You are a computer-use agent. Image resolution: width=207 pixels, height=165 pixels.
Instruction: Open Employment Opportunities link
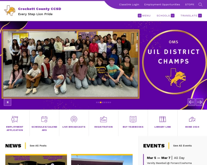162,4
